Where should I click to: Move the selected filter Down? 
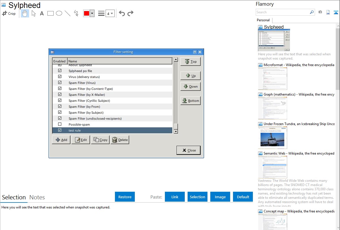coord(190,86)
